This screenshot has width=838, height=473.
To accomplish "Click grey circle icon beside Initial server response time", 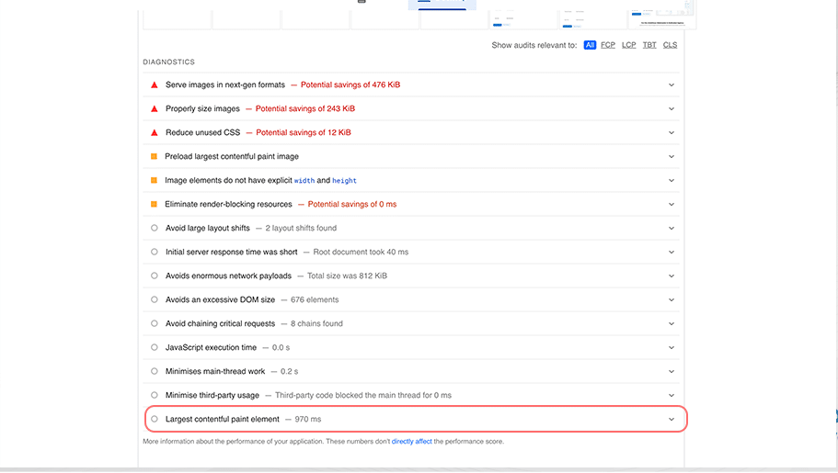I will [x=155, y=252].
